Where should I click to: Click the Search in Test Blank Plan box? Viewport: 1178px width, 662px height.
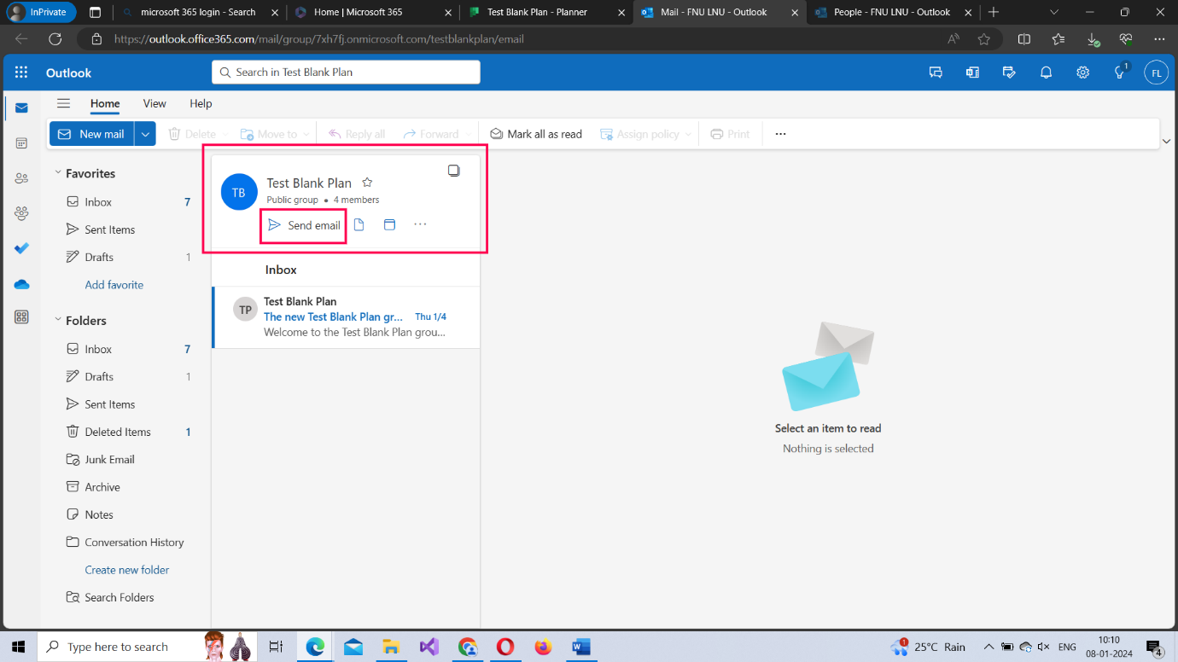click(x=346, y=73)
